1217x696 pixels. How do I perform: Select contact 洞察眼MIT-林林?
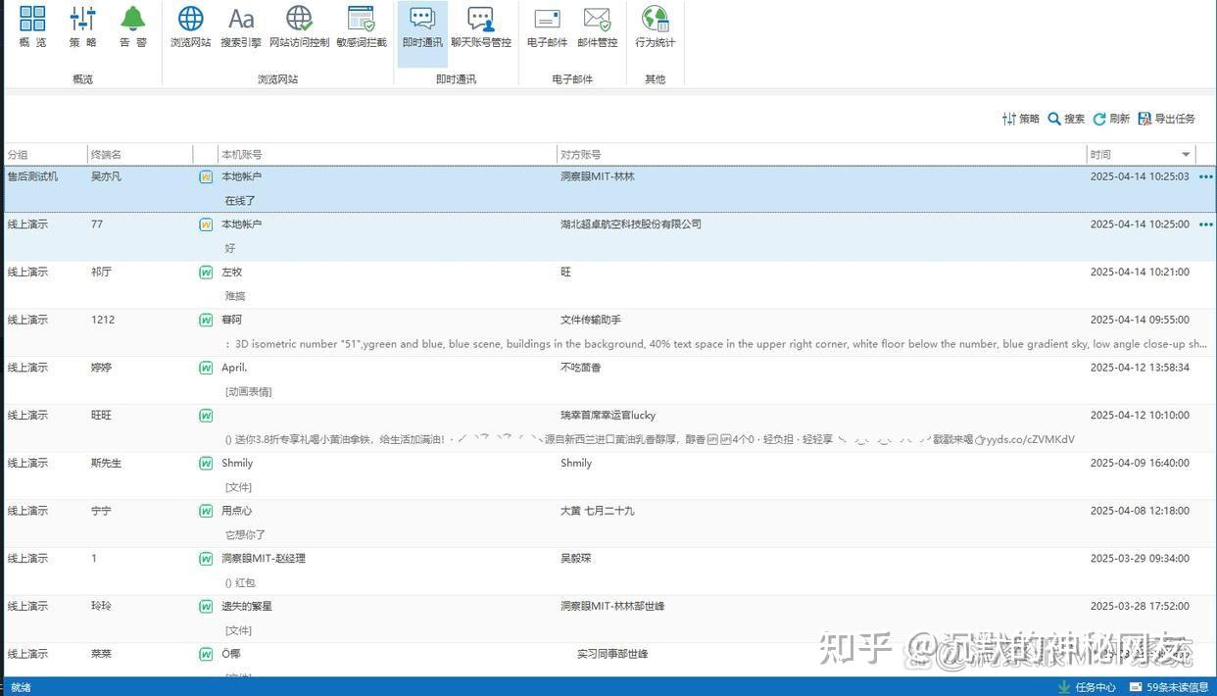(598, 176)
